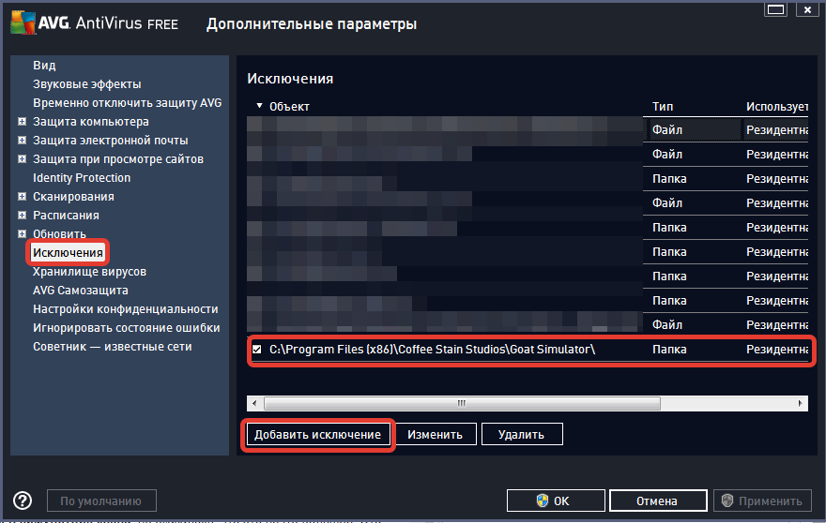
Task: Select Исключения in the left sidebar
Action: (68, 253)
